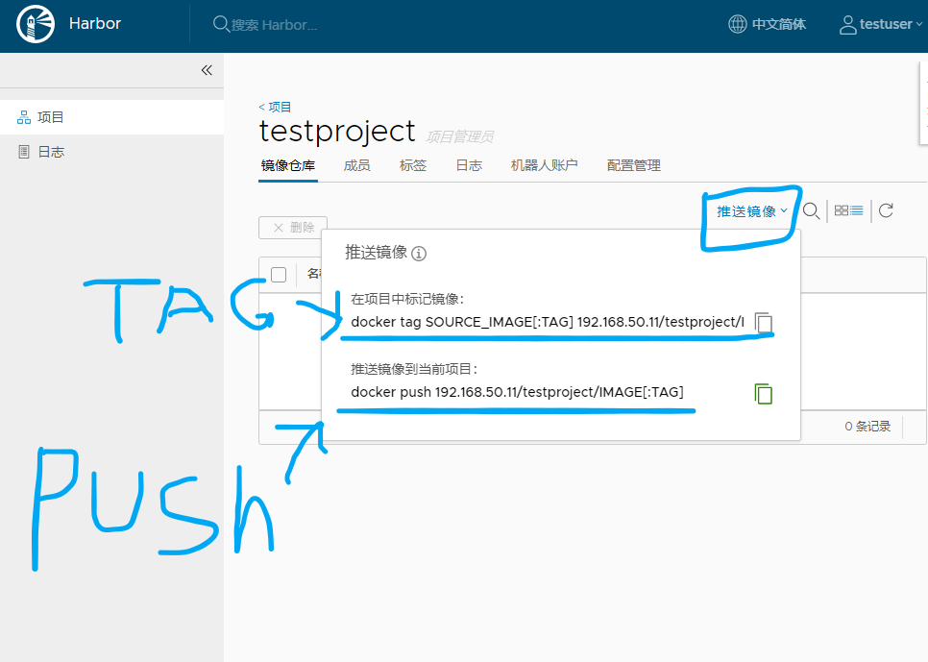
Task: Switch to card view icon
Action: coord(841,210)
